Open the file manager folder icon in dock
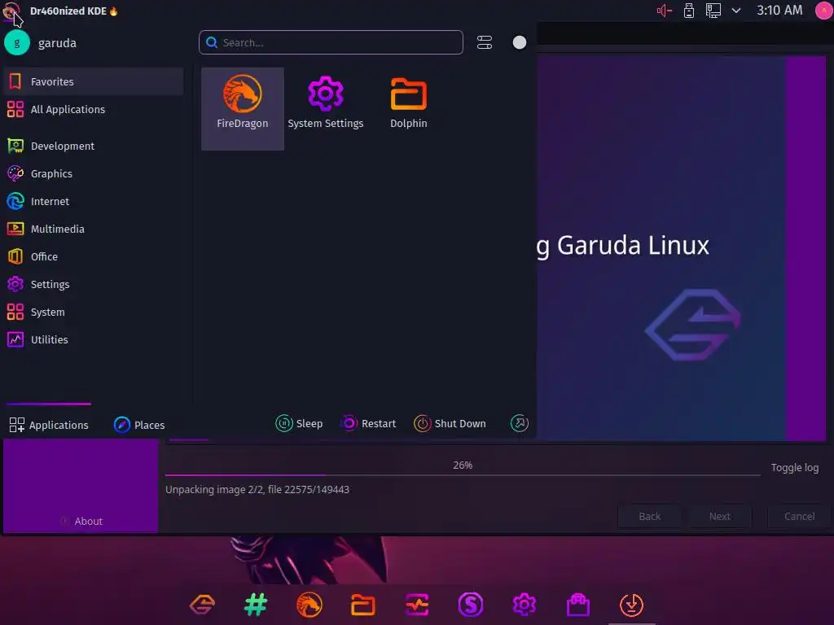 click(362, 605)
